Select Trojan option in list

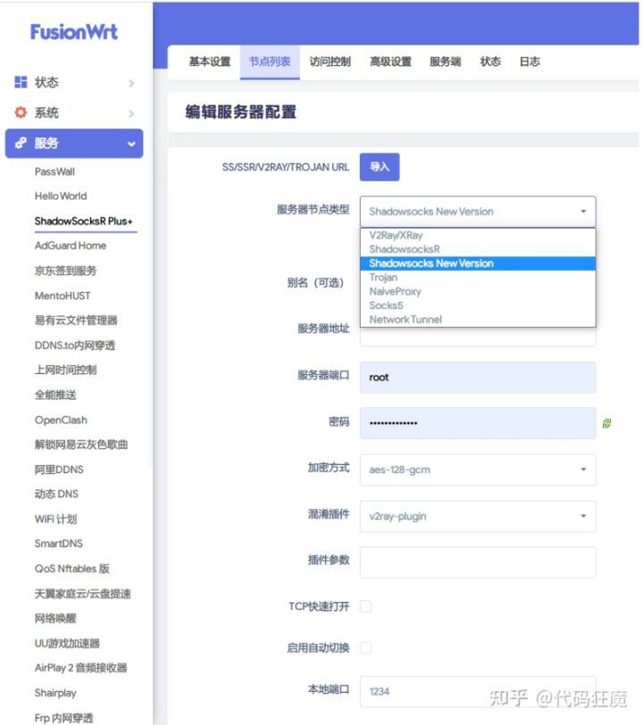coord(478,278)
